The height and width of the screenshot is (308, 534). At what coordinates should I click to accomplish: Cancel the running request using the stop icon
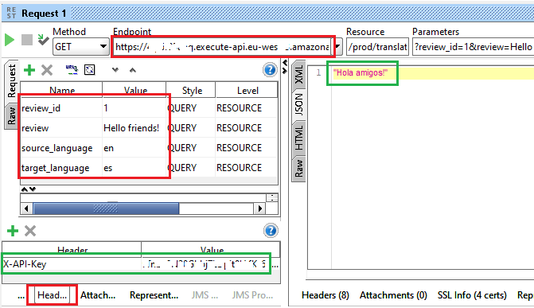[x=27, y=40]
